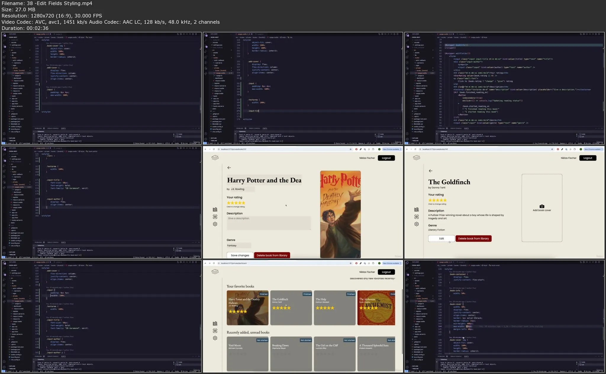Click Delete book from library beside Save changes

click(272, 255)
